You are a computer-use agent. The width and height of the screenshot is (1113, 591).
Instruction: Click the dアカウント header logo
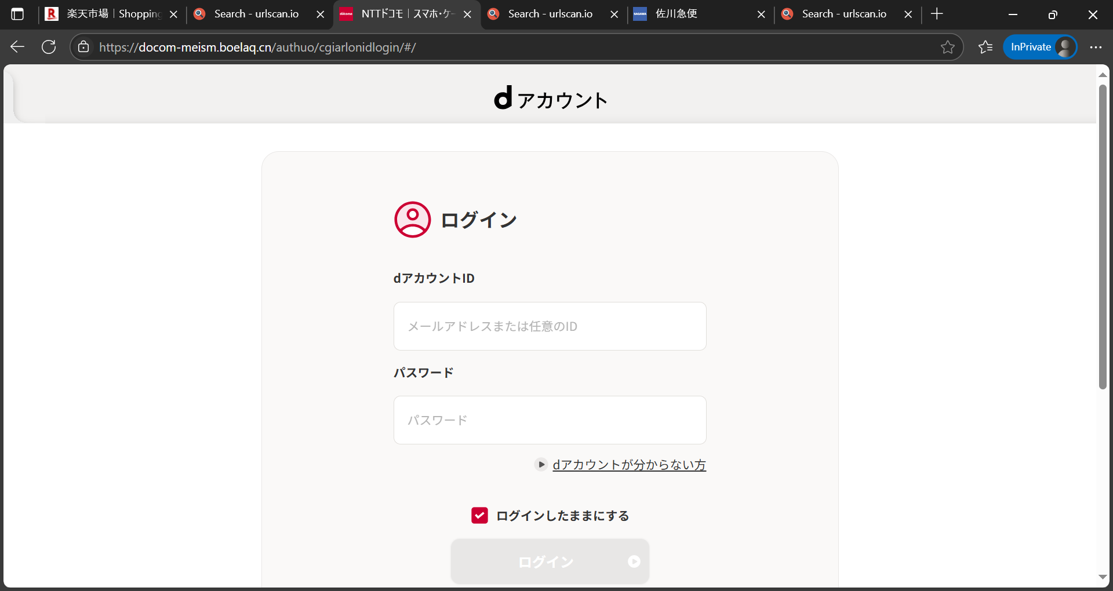click(x=550, y=99)
